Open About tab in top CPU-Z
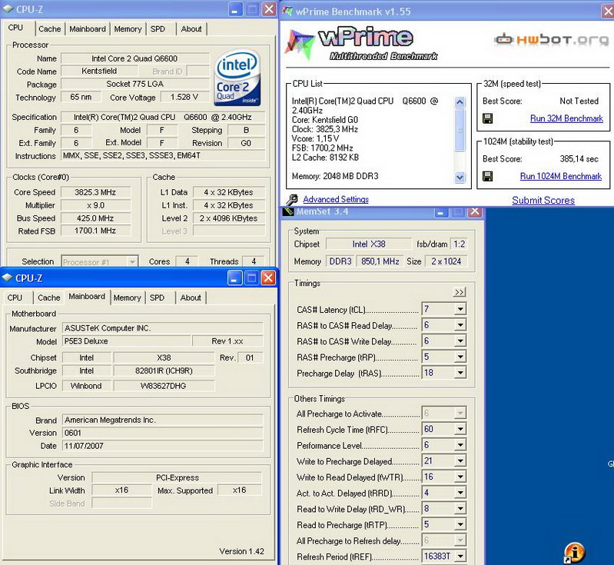The height and width of the screenshot is (565, 614). coord(191,29)
